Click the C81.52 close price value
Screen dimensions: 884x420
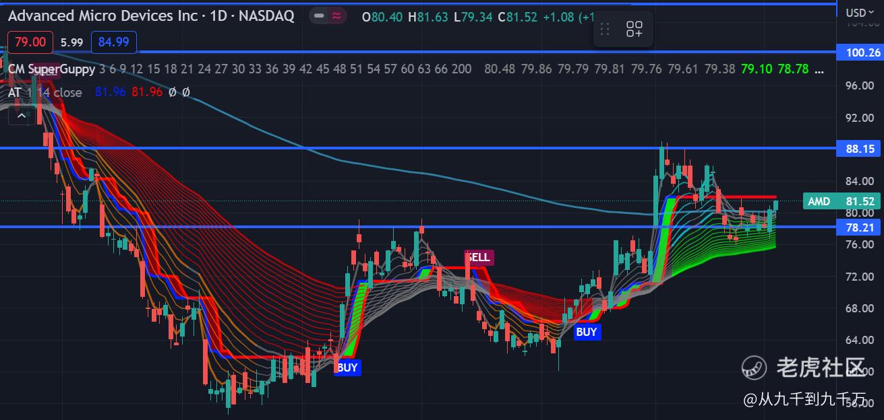(517, 17)
